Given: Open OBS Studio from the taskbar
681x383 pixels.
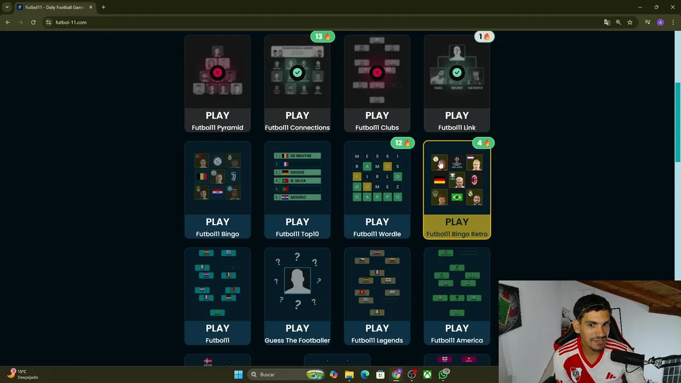Looking at the screenshot, I should pyautogui.click(x=412, y=374).
